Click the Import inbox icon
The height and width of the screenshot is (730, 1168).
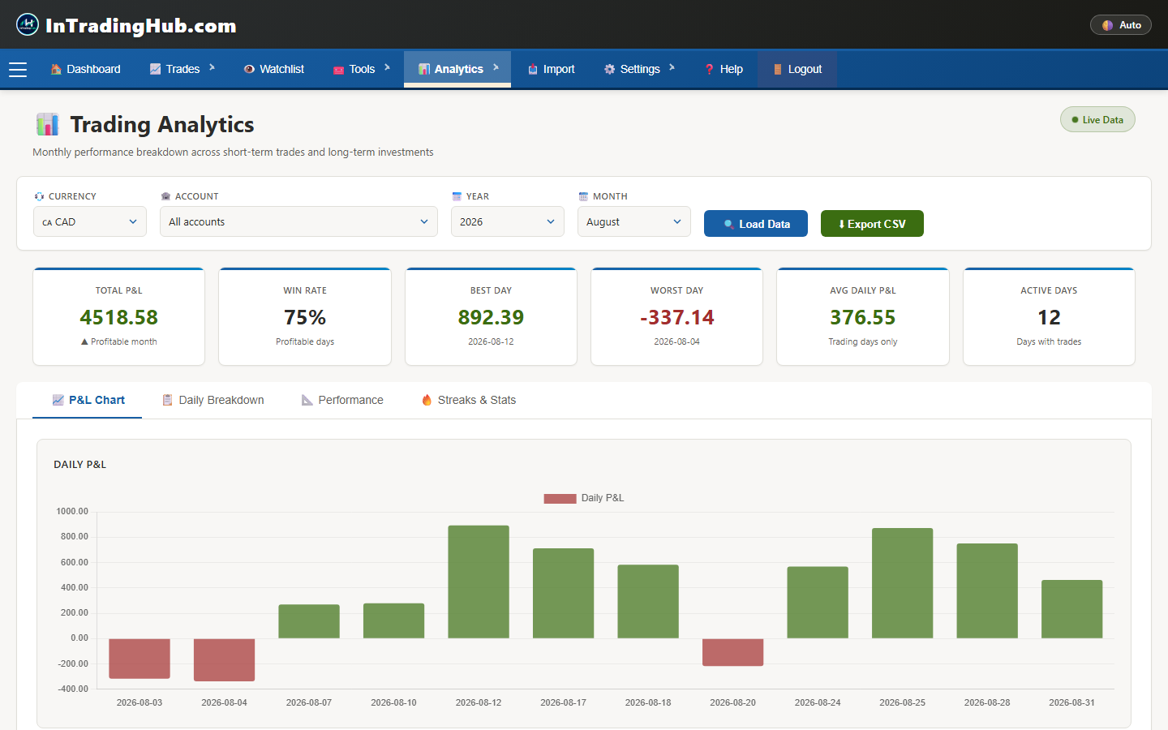tap(533, 69)
